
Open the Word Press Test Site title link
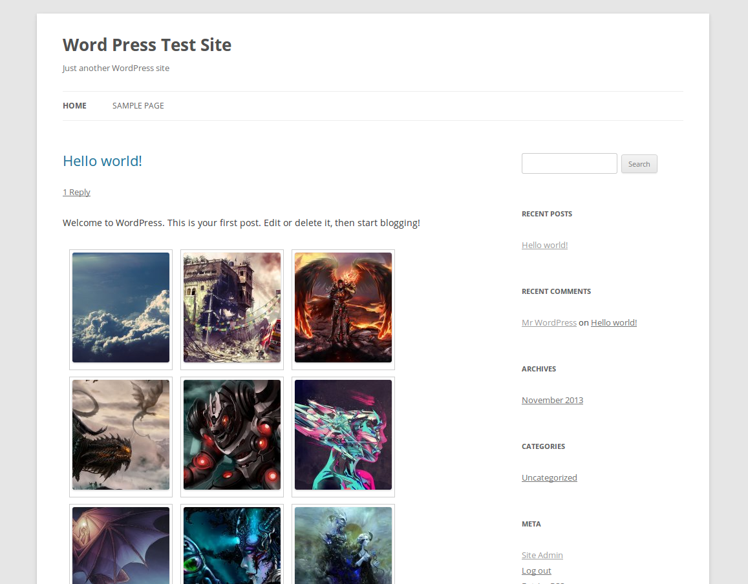(147, 45)
